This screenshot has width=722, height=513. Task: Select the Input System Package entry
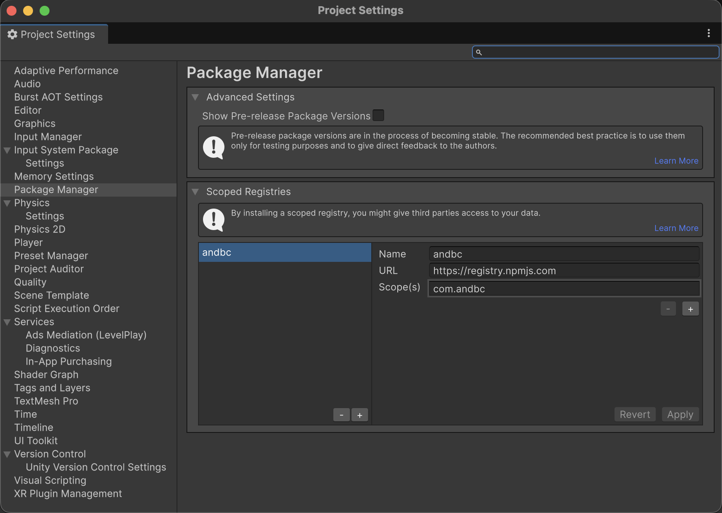pyautogui.click(x=66, y=150)
